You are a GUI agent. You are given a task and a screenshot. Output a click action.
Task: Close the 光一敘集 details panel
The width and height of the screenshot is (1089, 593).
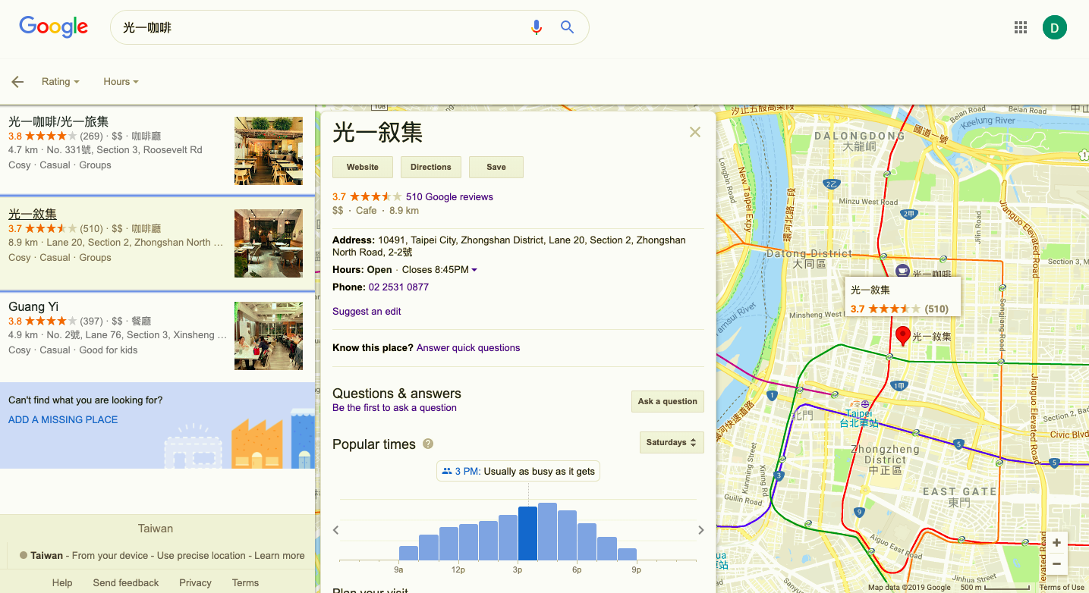694,132
